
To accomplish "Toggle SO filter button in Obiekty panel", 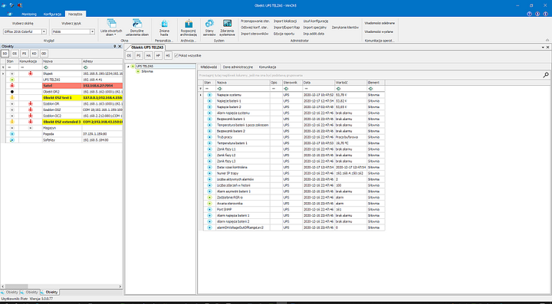I will click(5, 54).
